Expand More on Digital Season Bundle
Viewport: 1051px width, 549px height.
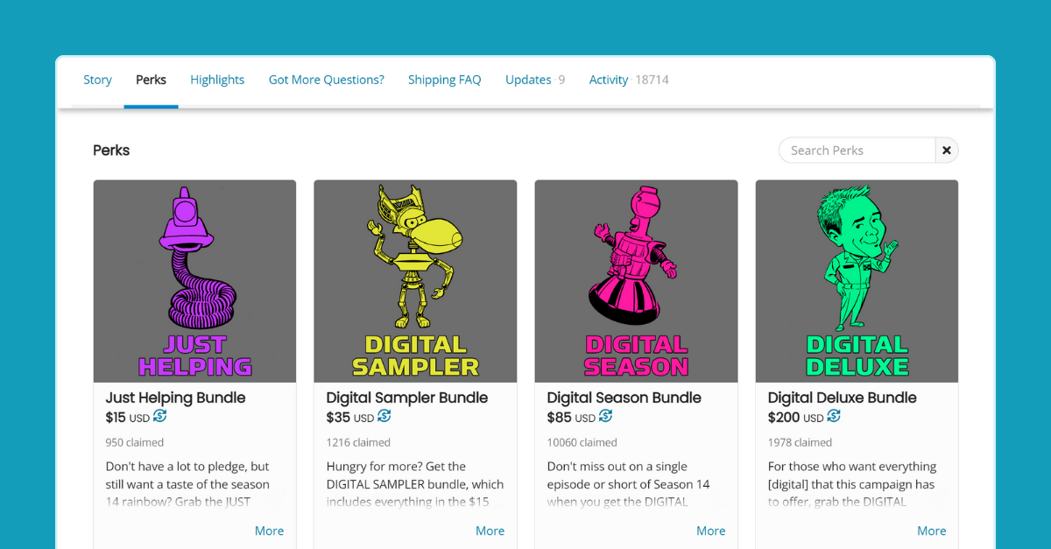coord(710,531)
